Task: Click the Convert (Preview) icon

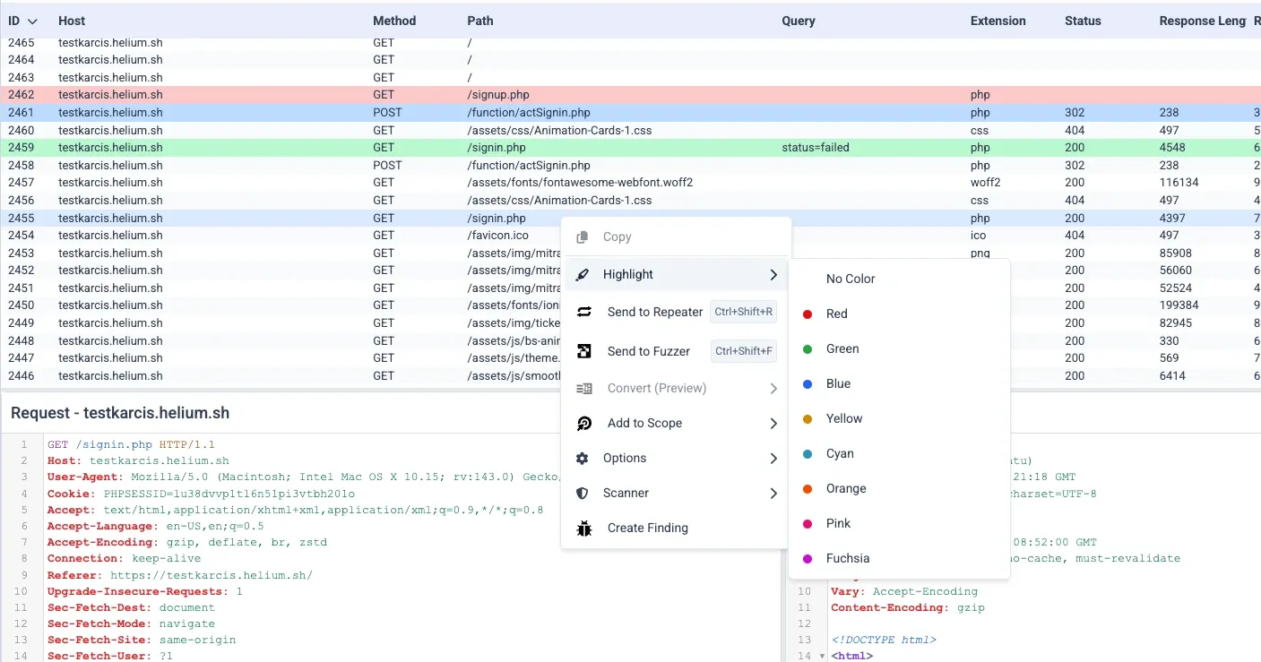Action: [585, 388]
